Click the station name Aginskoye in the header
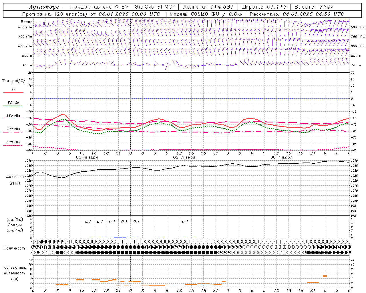366x293 pixels. [x=44, y=7]
